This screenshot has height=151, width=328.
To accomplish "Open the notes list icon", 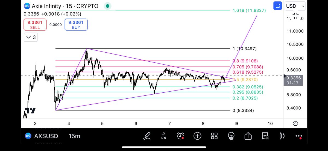I will (265, 136).
